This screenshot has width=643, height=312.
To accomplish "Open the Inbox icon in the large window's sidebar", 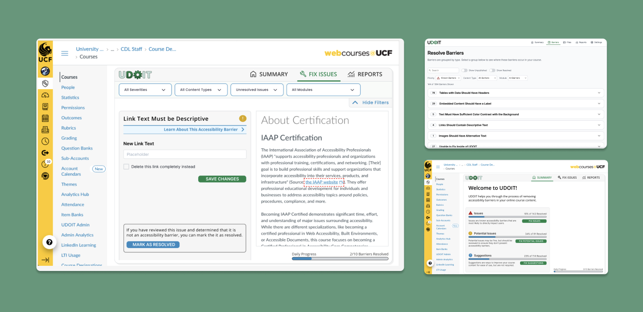I will tap(45, 130).
